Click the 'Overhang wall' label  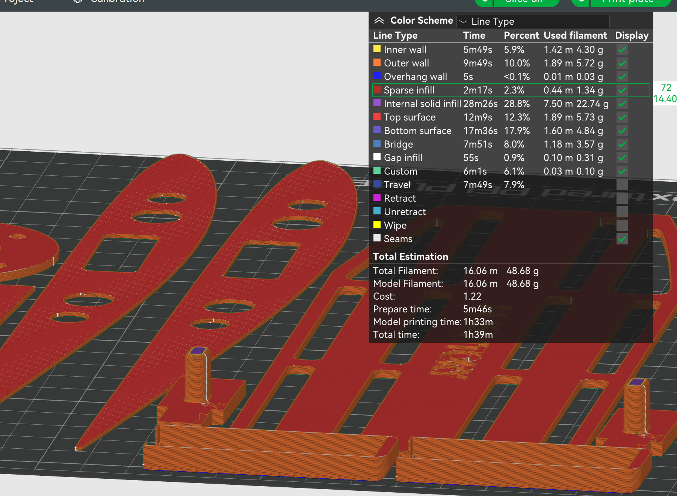pos(416,77)
